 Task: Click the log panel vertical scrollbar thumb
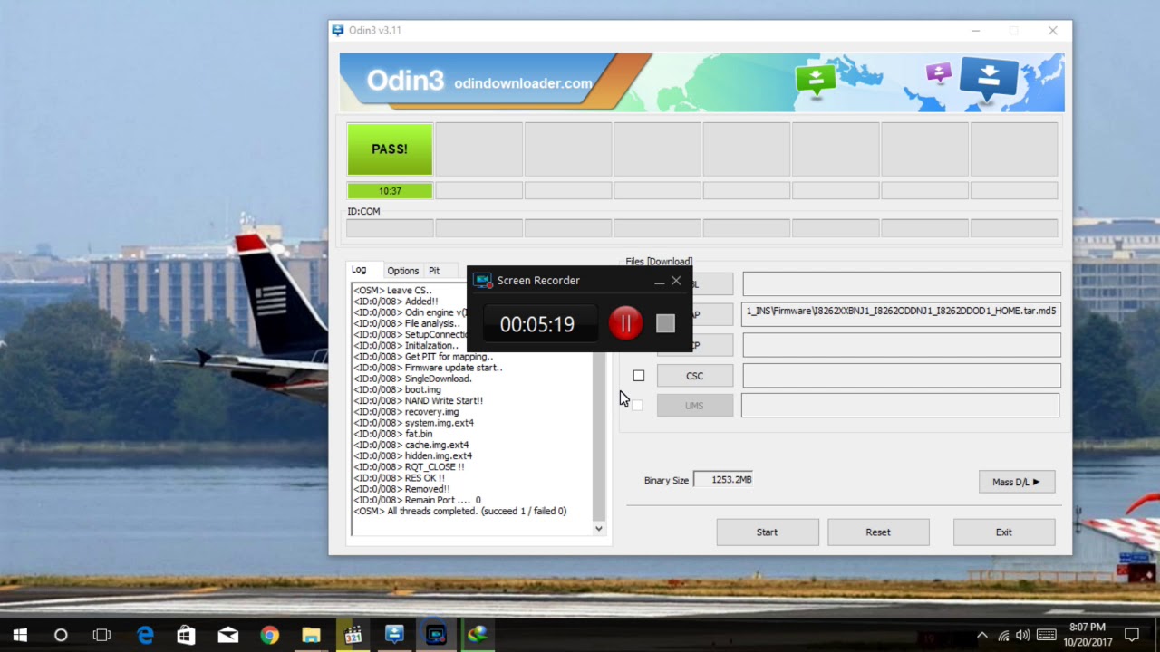pos(599,435)
